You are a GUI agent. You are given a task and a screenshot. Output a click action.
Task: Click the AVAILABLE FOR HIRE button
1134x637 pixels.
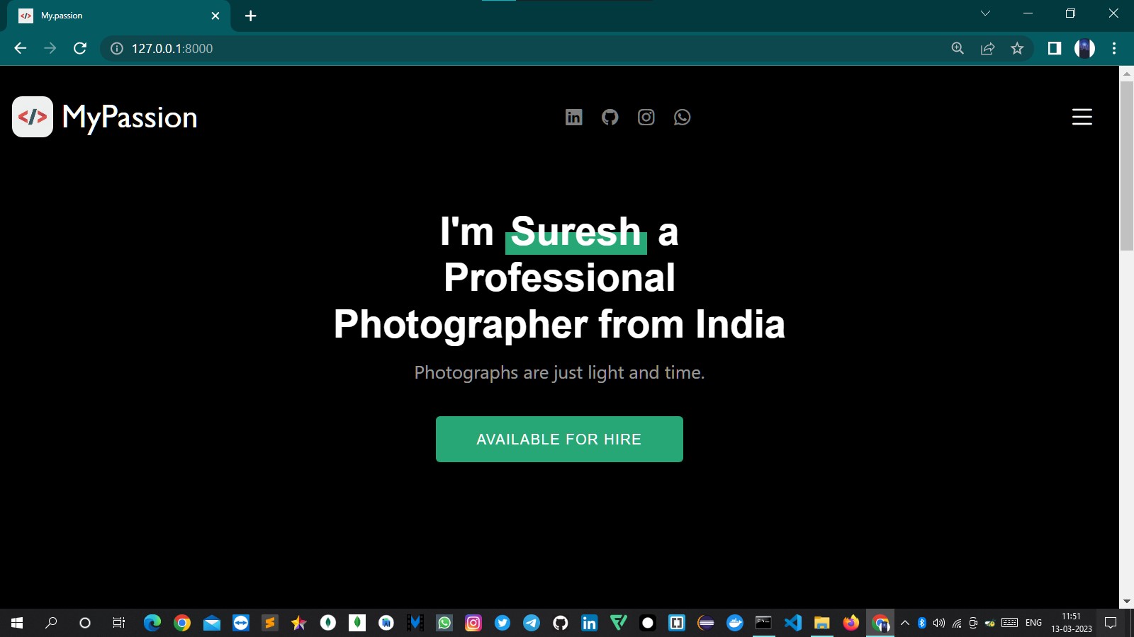559,439
